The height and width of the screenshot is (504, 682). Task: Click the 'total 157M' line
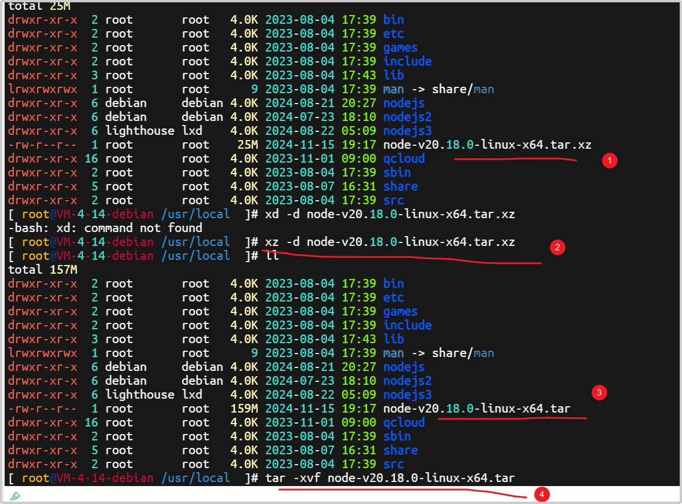pyautogui.click(x=43, y=270)
